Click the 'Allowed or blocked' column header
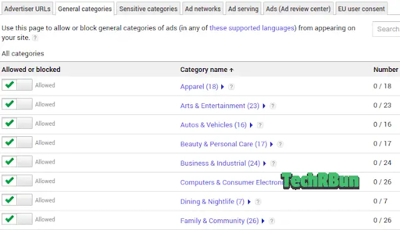This screenshot has width=400, height=230. pos(31,69)
